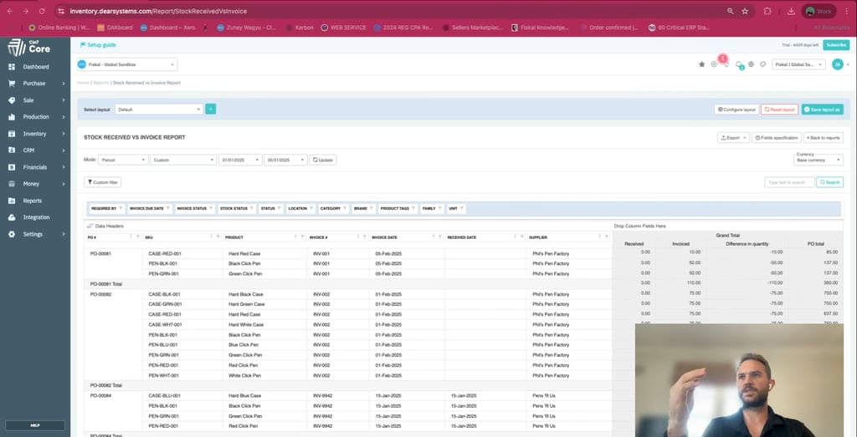Open browser downloads icon

(x=791, y=11)
